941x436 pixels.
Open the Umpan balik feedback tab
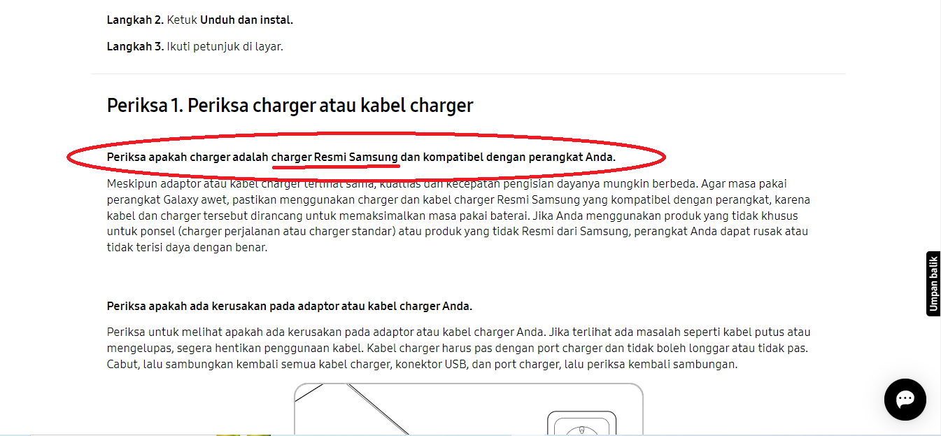point(933,283)
